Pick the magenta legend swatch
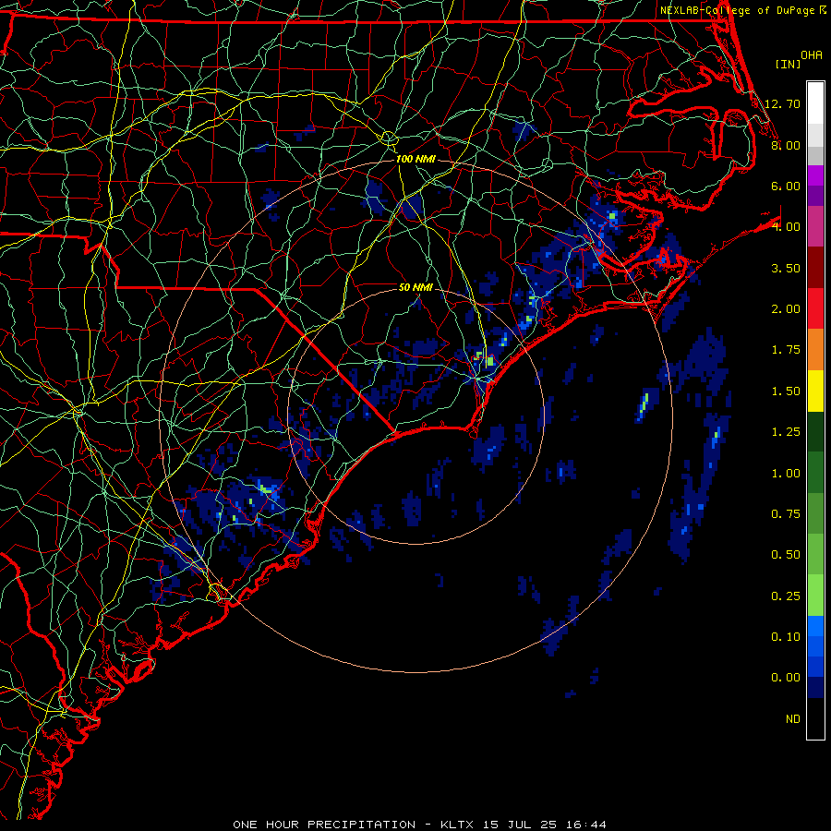831x831 pixels. 815,175
